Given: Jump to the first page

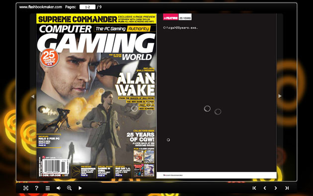Looking at the screenshot, I should [x=254, y=188].
